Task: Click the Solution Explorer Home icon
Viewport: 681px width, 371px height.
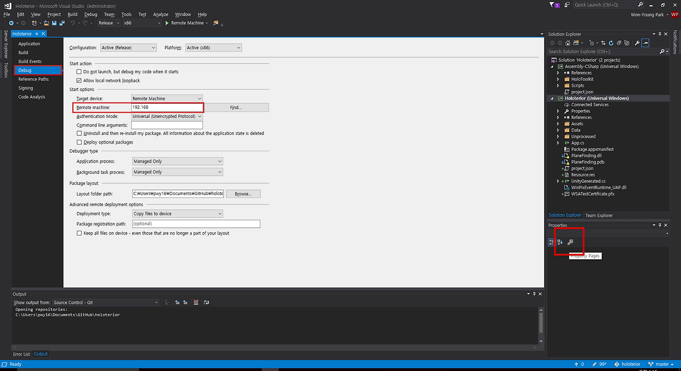Action: coord(568,43)
